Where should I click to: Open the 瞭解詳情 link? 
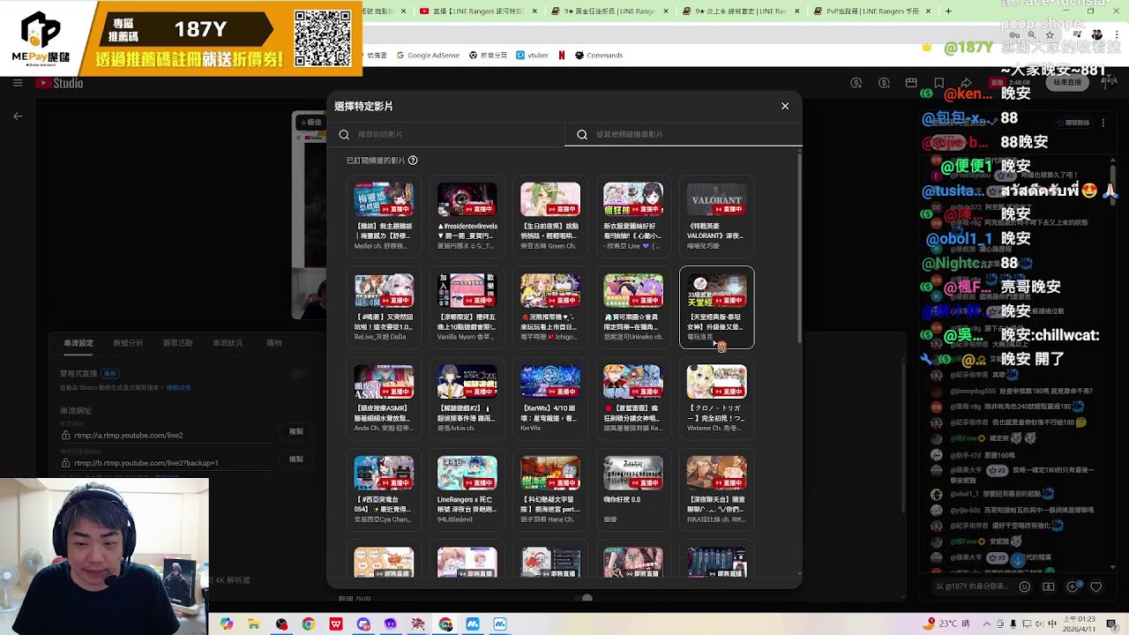coord(179,388)
